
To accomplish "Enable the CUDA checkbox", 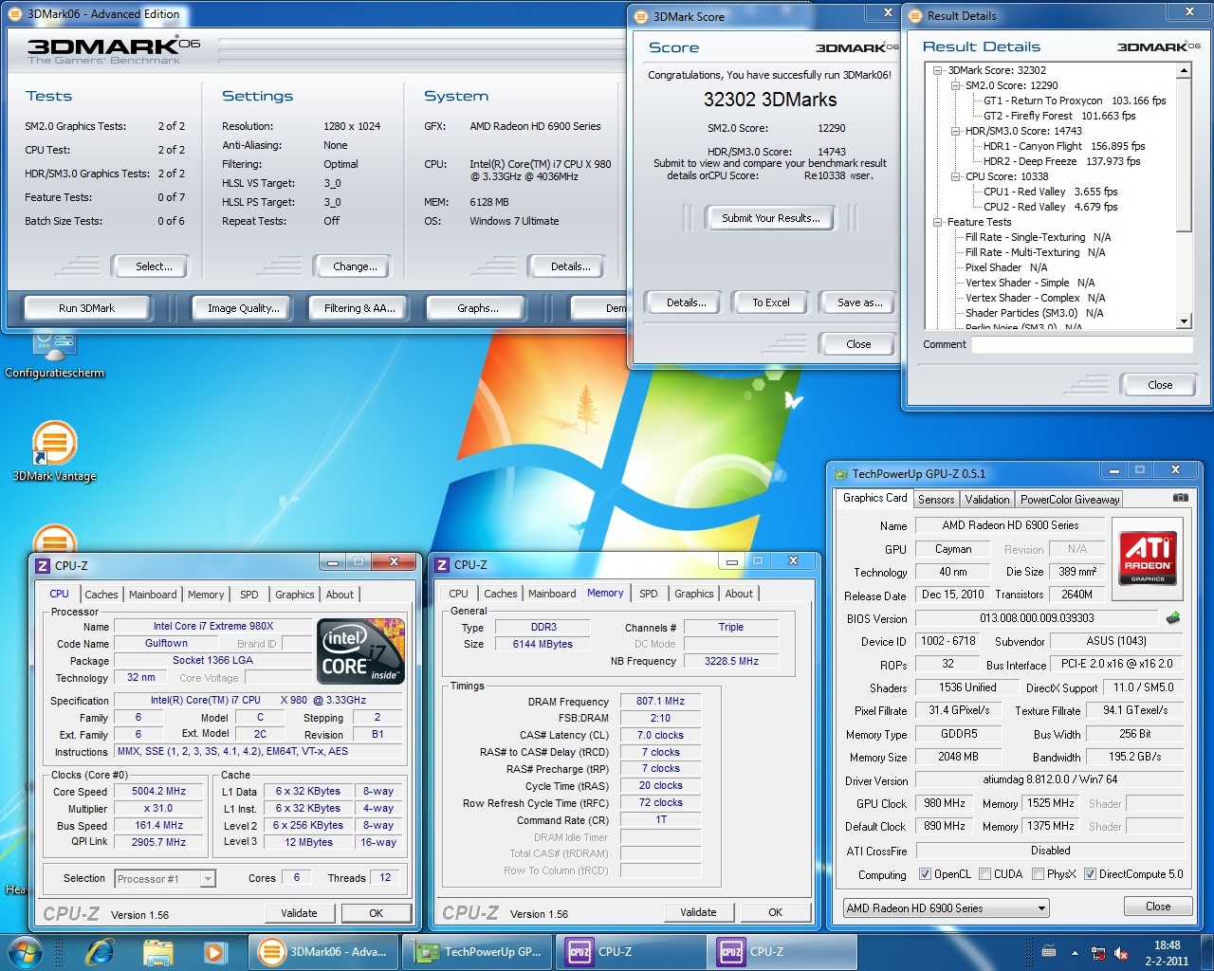I will click(x=985, y=874).
